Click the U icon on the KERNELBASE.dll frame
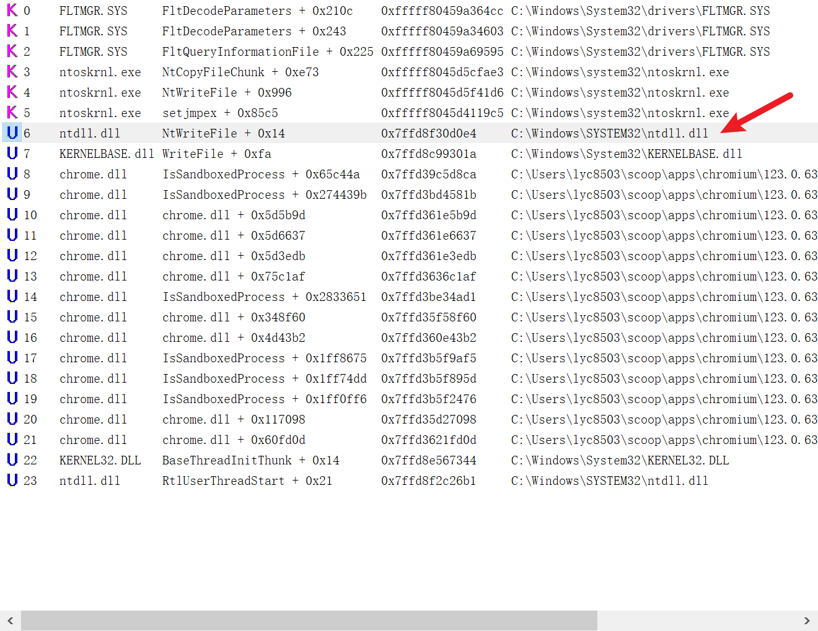The image size is (818, 631). pos(12,153)
